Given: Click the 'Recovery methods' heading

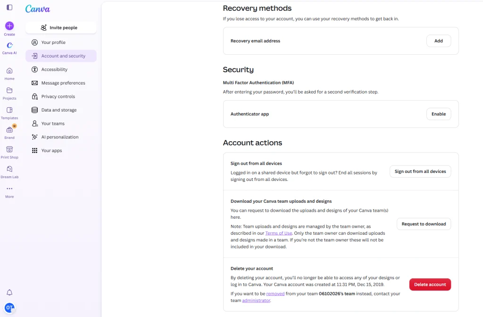Looking at the screenshot, I should click(x=257, y=9).
